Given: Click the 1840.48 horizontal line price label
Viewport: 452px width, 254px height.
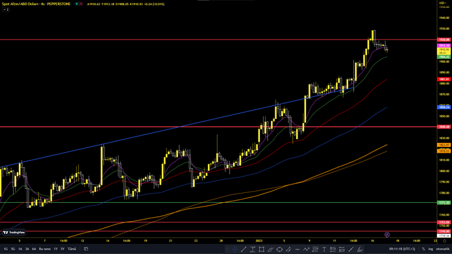Looking at the screenshot, I should pos(444,127).
